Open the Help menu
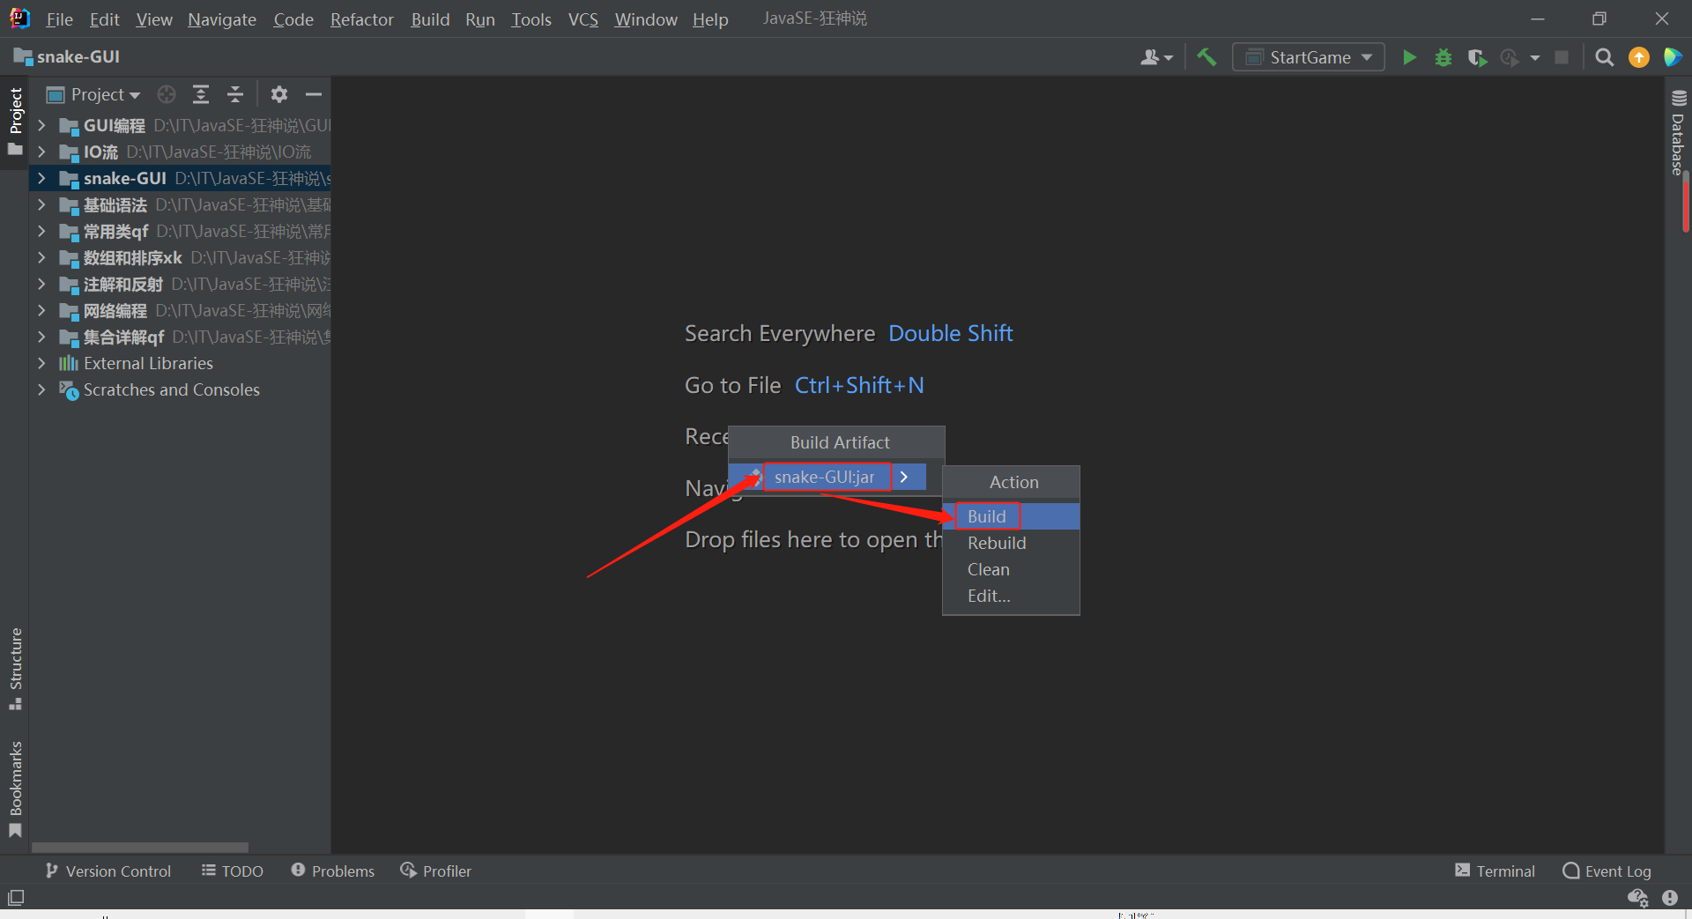This screenshot has height=919, width=1692. click(x=709, y=19)
